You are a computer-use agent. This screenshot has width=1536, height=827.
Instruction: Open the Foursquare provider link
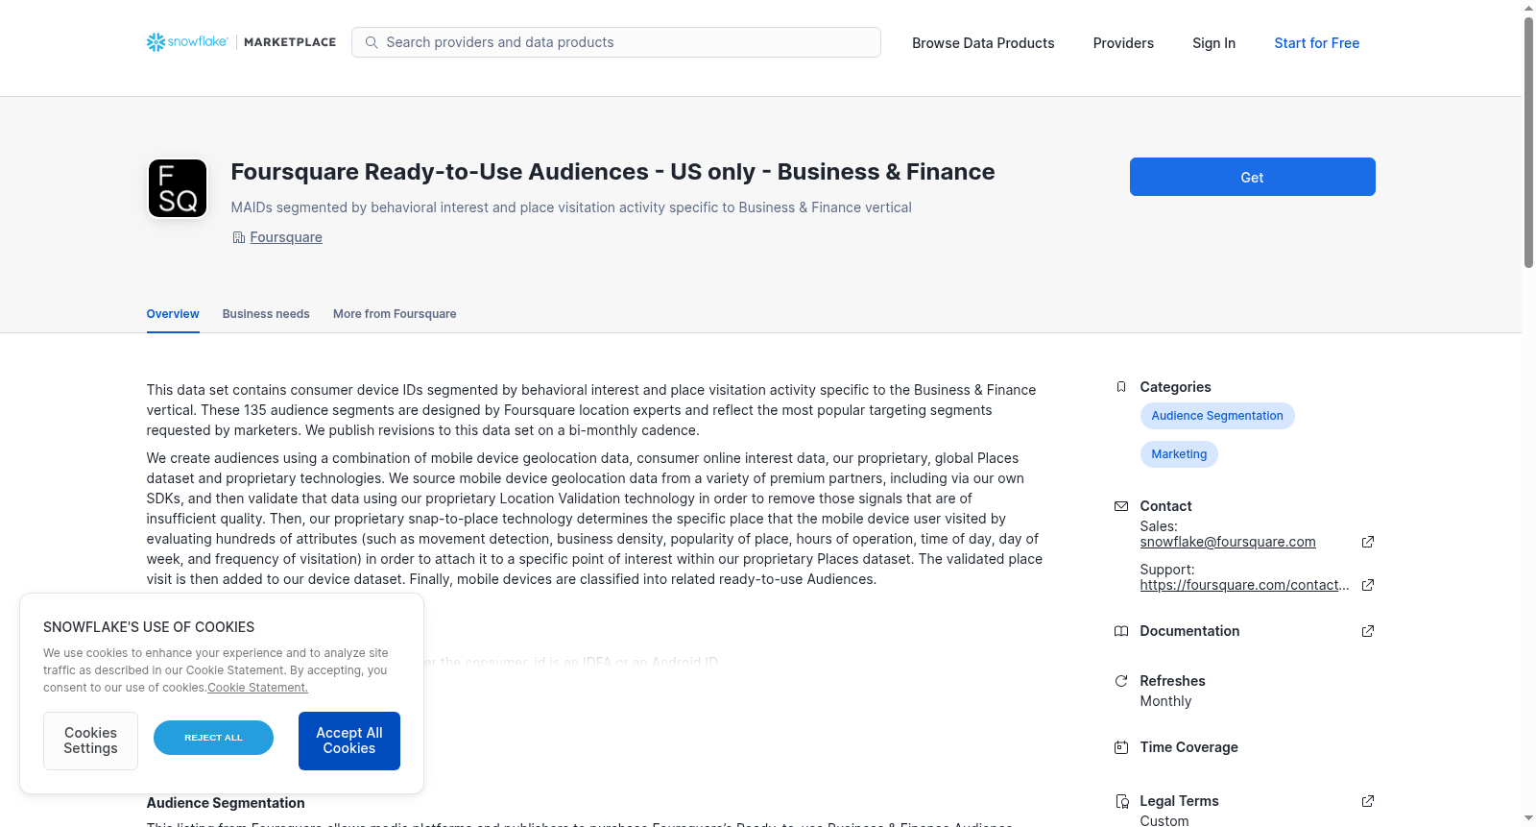(x=286, y=237)
